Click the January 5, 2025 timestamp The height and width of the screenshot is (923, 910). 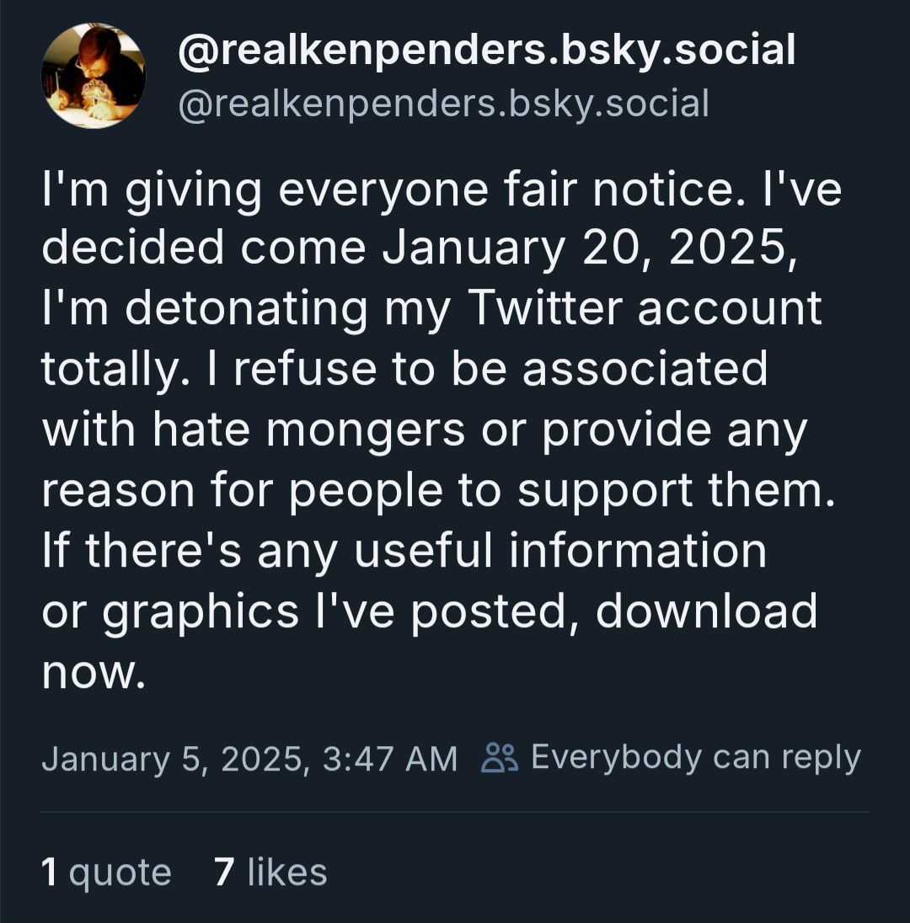249,759
